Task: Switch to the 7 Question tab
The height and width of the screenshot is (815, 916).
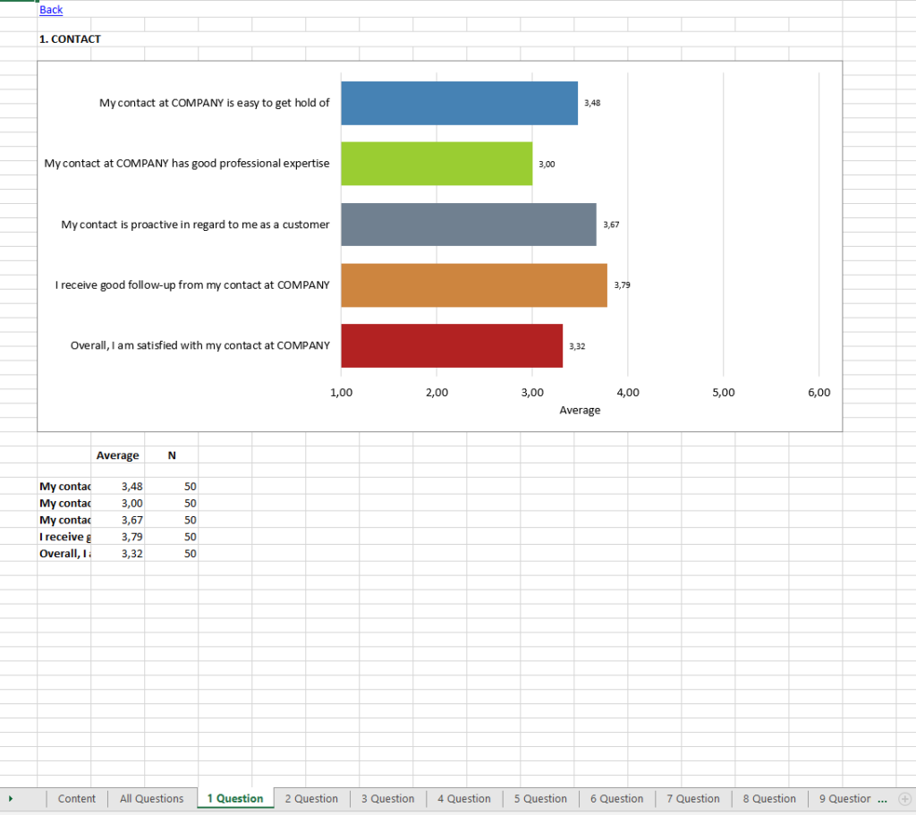Action: [693, 799]
